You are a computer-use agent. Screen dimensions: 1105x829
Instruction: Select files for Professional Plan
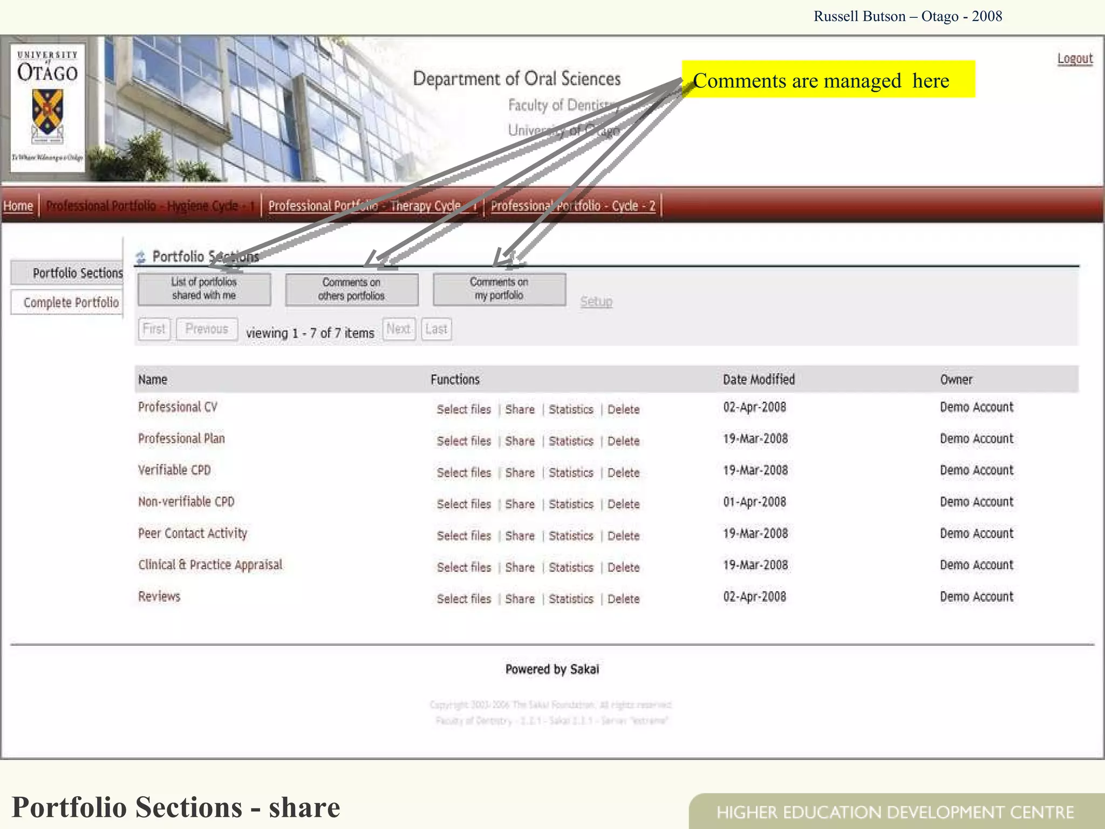click(x=464, y=441)
